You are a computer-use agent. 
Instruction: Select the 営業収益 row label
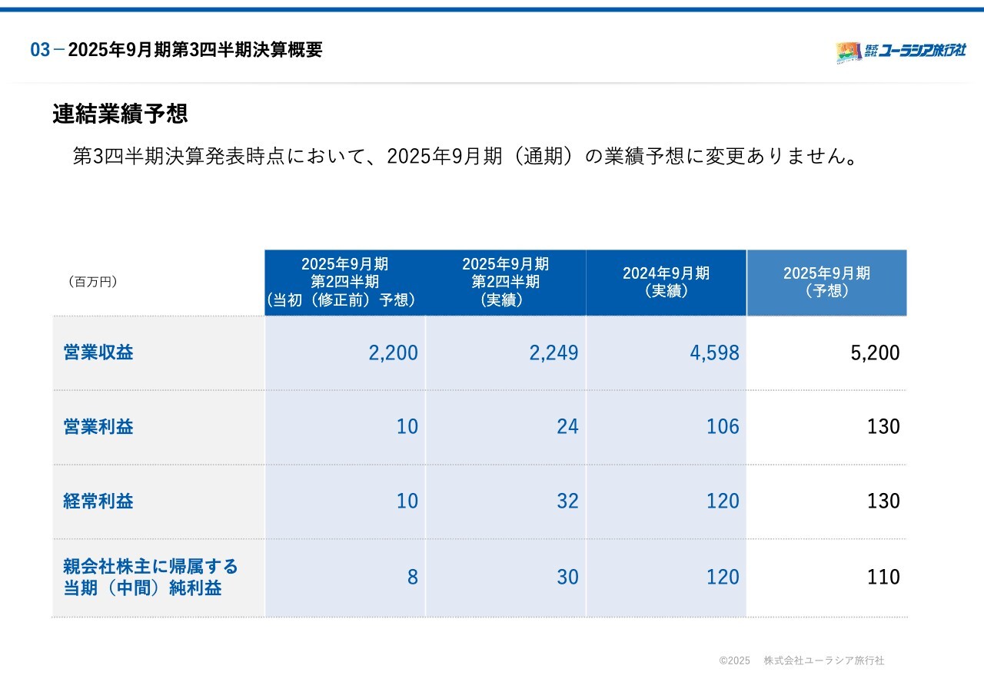pyautogui.click(x=98, y=352)
